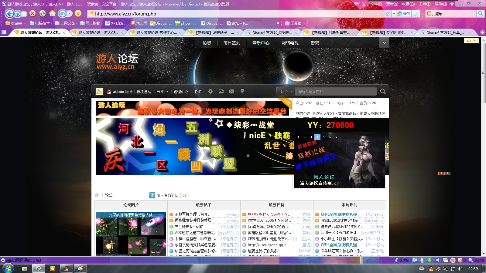
Task: Open 网络电视 nav link
Action: (x=290, y=43)
